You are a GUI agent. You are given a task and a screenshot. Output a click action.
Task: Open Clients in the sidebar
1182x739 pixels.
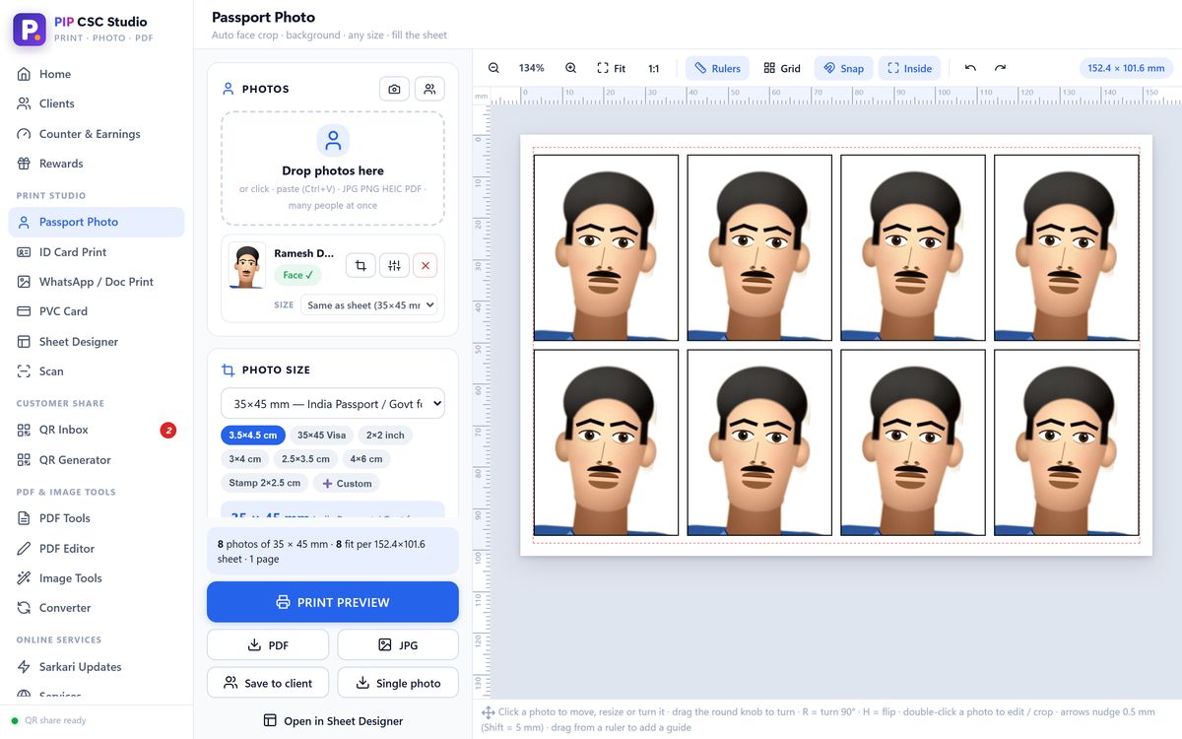pyautogui.click(x=97, y=103)
